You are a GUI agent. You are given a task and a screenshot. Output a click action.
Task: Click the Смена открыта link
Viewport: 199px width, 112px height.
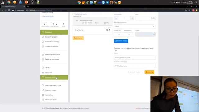coord(48,17)
